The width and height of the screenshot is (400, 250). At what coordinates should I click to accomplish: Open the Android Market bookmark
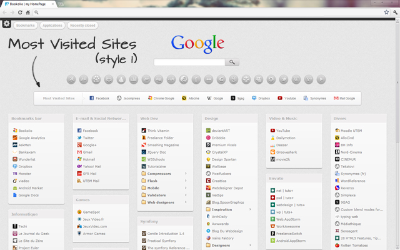(27, 187)
